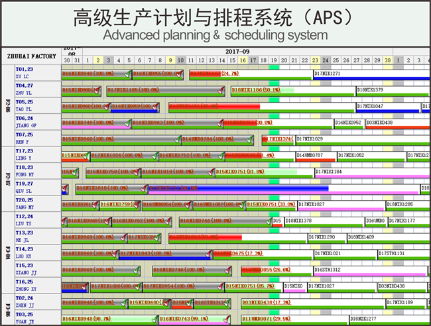Open task D18NIK1379 in ZHU YL row
Viewport: 431px width, 326px height.
370,90
